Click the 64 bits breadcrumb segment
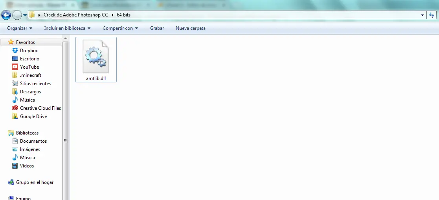Viewport: 439px width, 200px height. click(x=123, y=15)
